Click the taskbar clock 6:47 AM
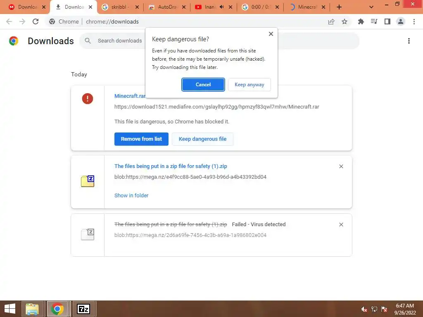Screen dimensions: 423x317 tap(405, 306)
